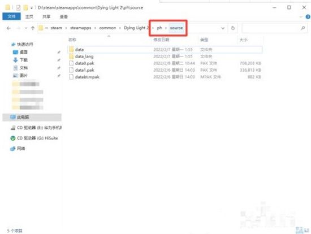Sort by the 大小 column header
The image size is (311, 234).
coord(243,40)
